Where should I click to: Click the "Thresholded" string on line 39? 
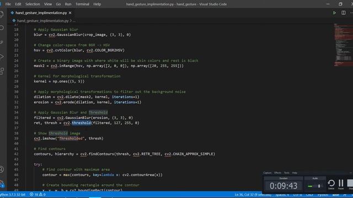tap(71, 138)
